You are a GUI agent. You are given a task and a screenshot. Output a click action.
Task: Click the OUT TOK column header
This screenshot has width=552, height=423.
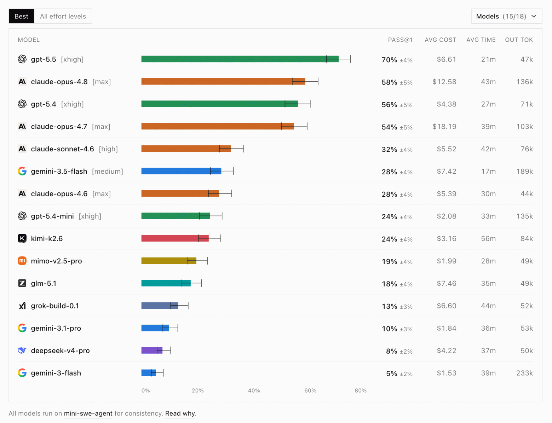(x=519, y=40)
